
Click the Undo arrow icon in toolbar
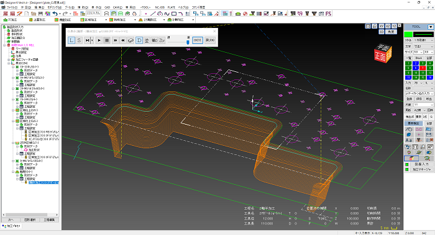(x=55, y=13)
